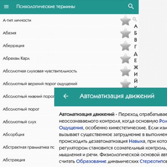Jump to letter Ж in index
Image resolution: width=167 pixels, height=167 pixels.
coord(136,67)
